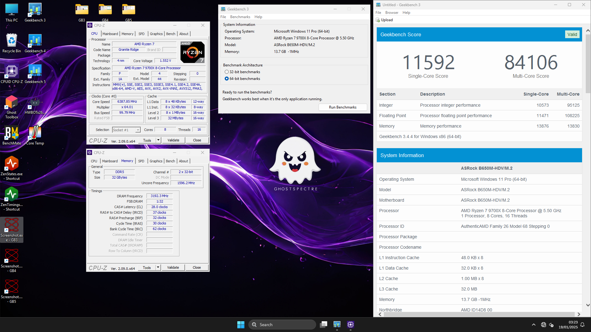Open Bench tab in top CPU-Z window
The image size is (591, 332).
[x=171, y=34]
